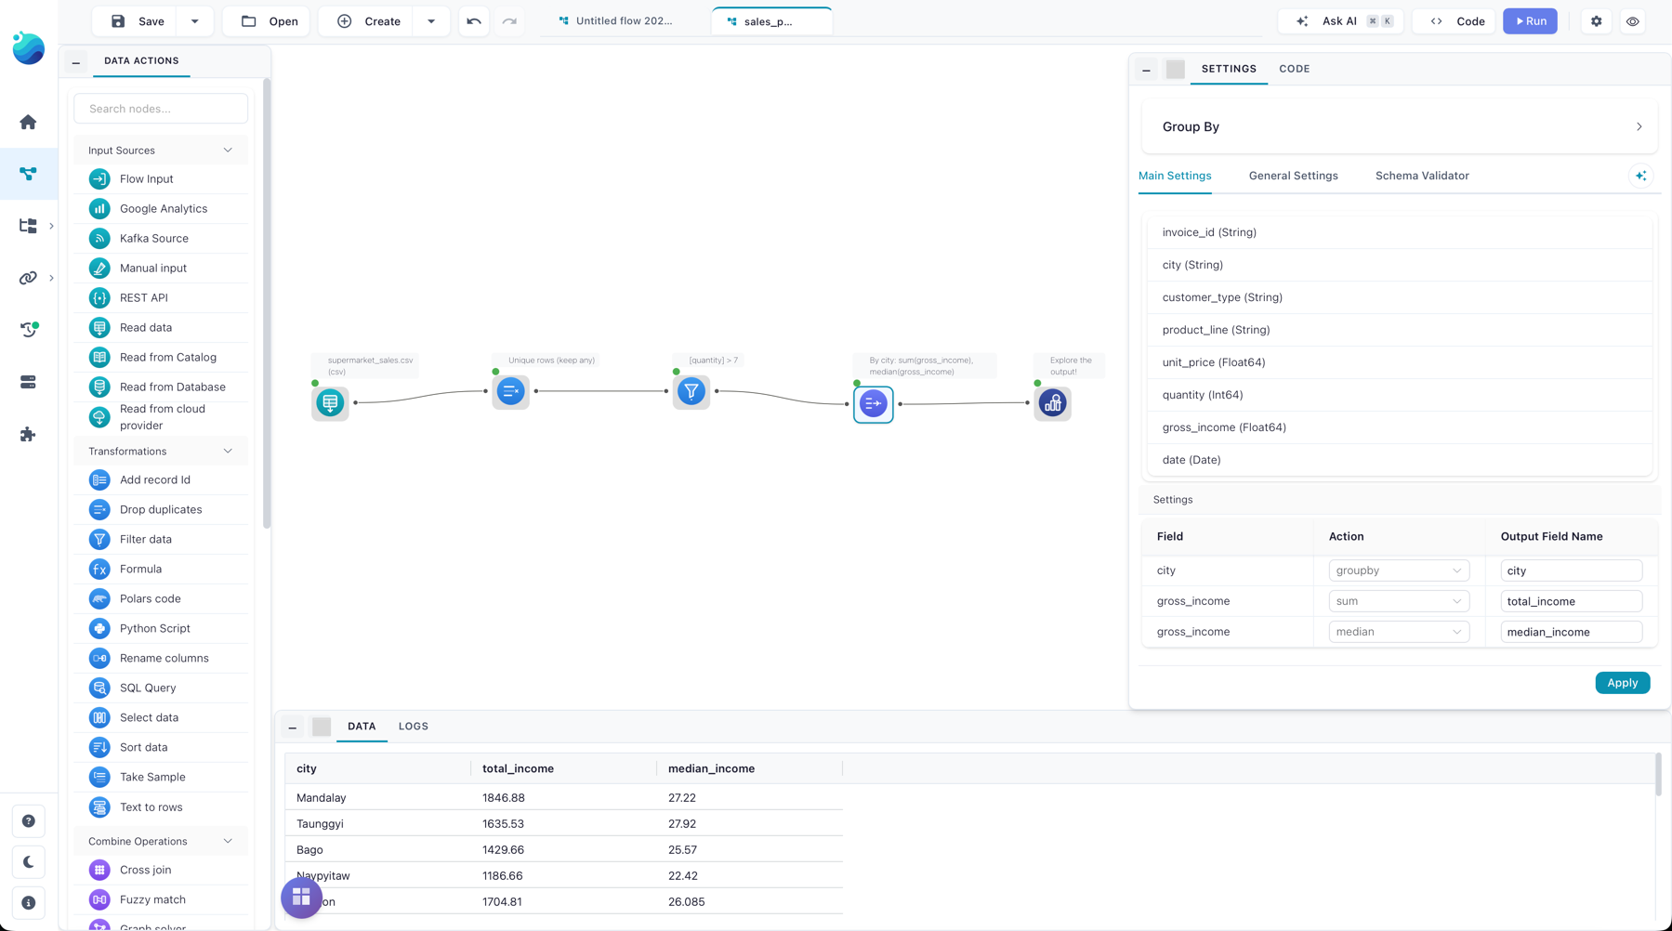The height and width of the screenshot is (931, 1672).
Task: Expand the Group By header chevron
Action: (1639, 126)
